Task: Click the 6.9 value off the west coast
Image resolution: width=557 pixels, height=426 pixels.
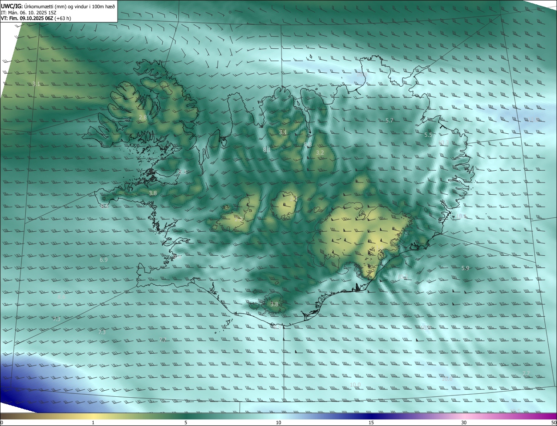Action: coord(104,260)
